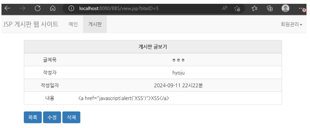Add this page to favorites
The height and width of the screenshot is (128, 310).
[237, 8]
